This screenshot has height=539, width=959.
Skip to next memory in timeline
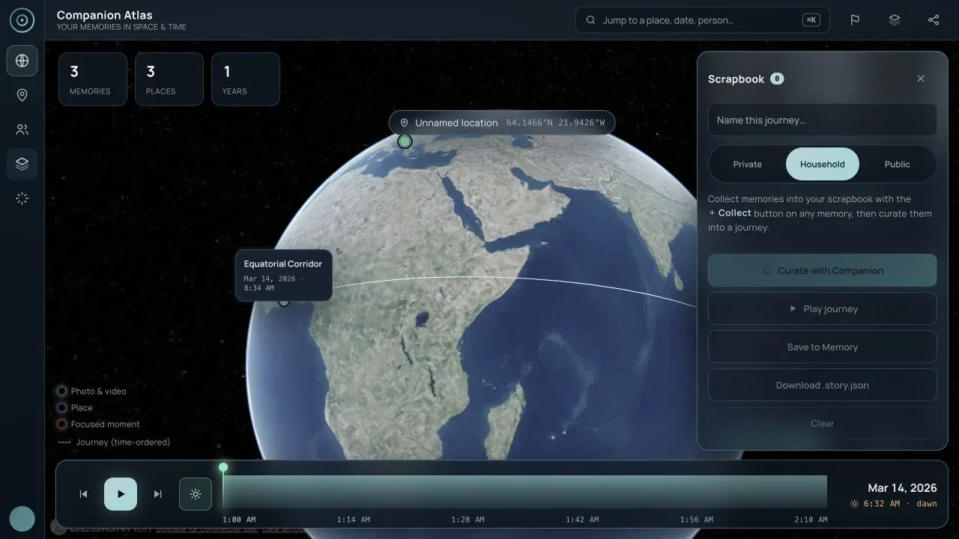click(x=157, y=494)
